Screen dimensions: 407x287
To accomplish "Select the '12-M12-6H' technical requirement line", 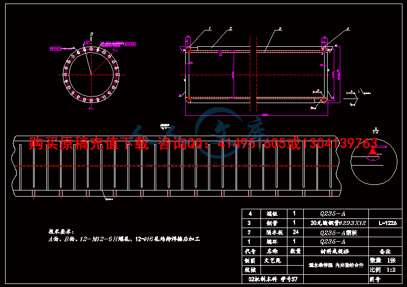I will coord(124,239).
